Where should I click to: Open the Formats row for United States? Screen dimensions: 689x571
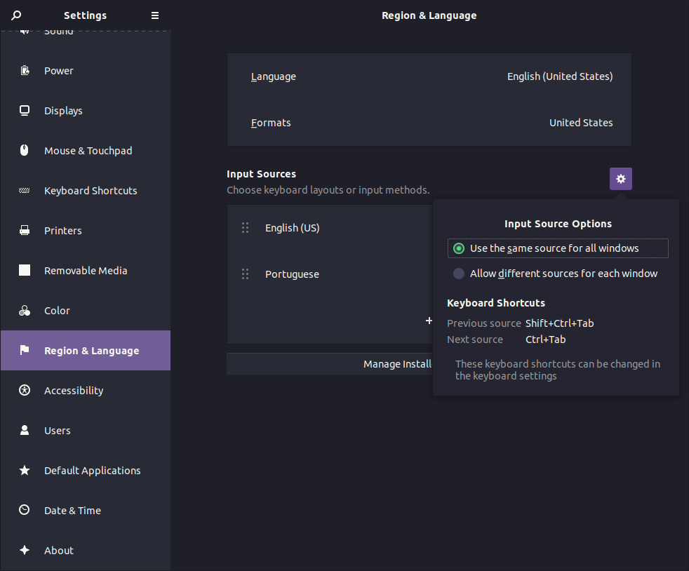click(429, 122)
